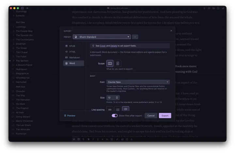Click the link attachment icon in bottom toolbar
Image resolution: width=235 pixels, height=153 pixels.
117,139
